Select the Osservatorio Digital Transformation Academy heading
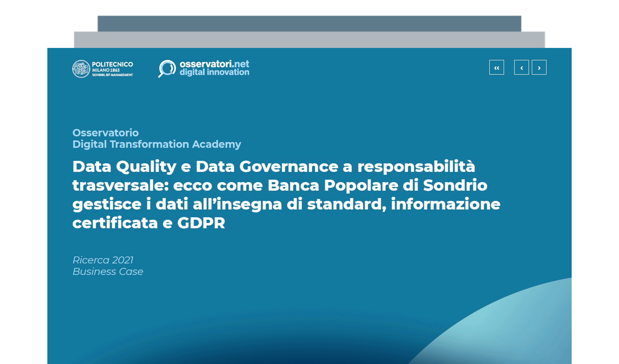This screenshot has width=619, height=364. [157, 139]
